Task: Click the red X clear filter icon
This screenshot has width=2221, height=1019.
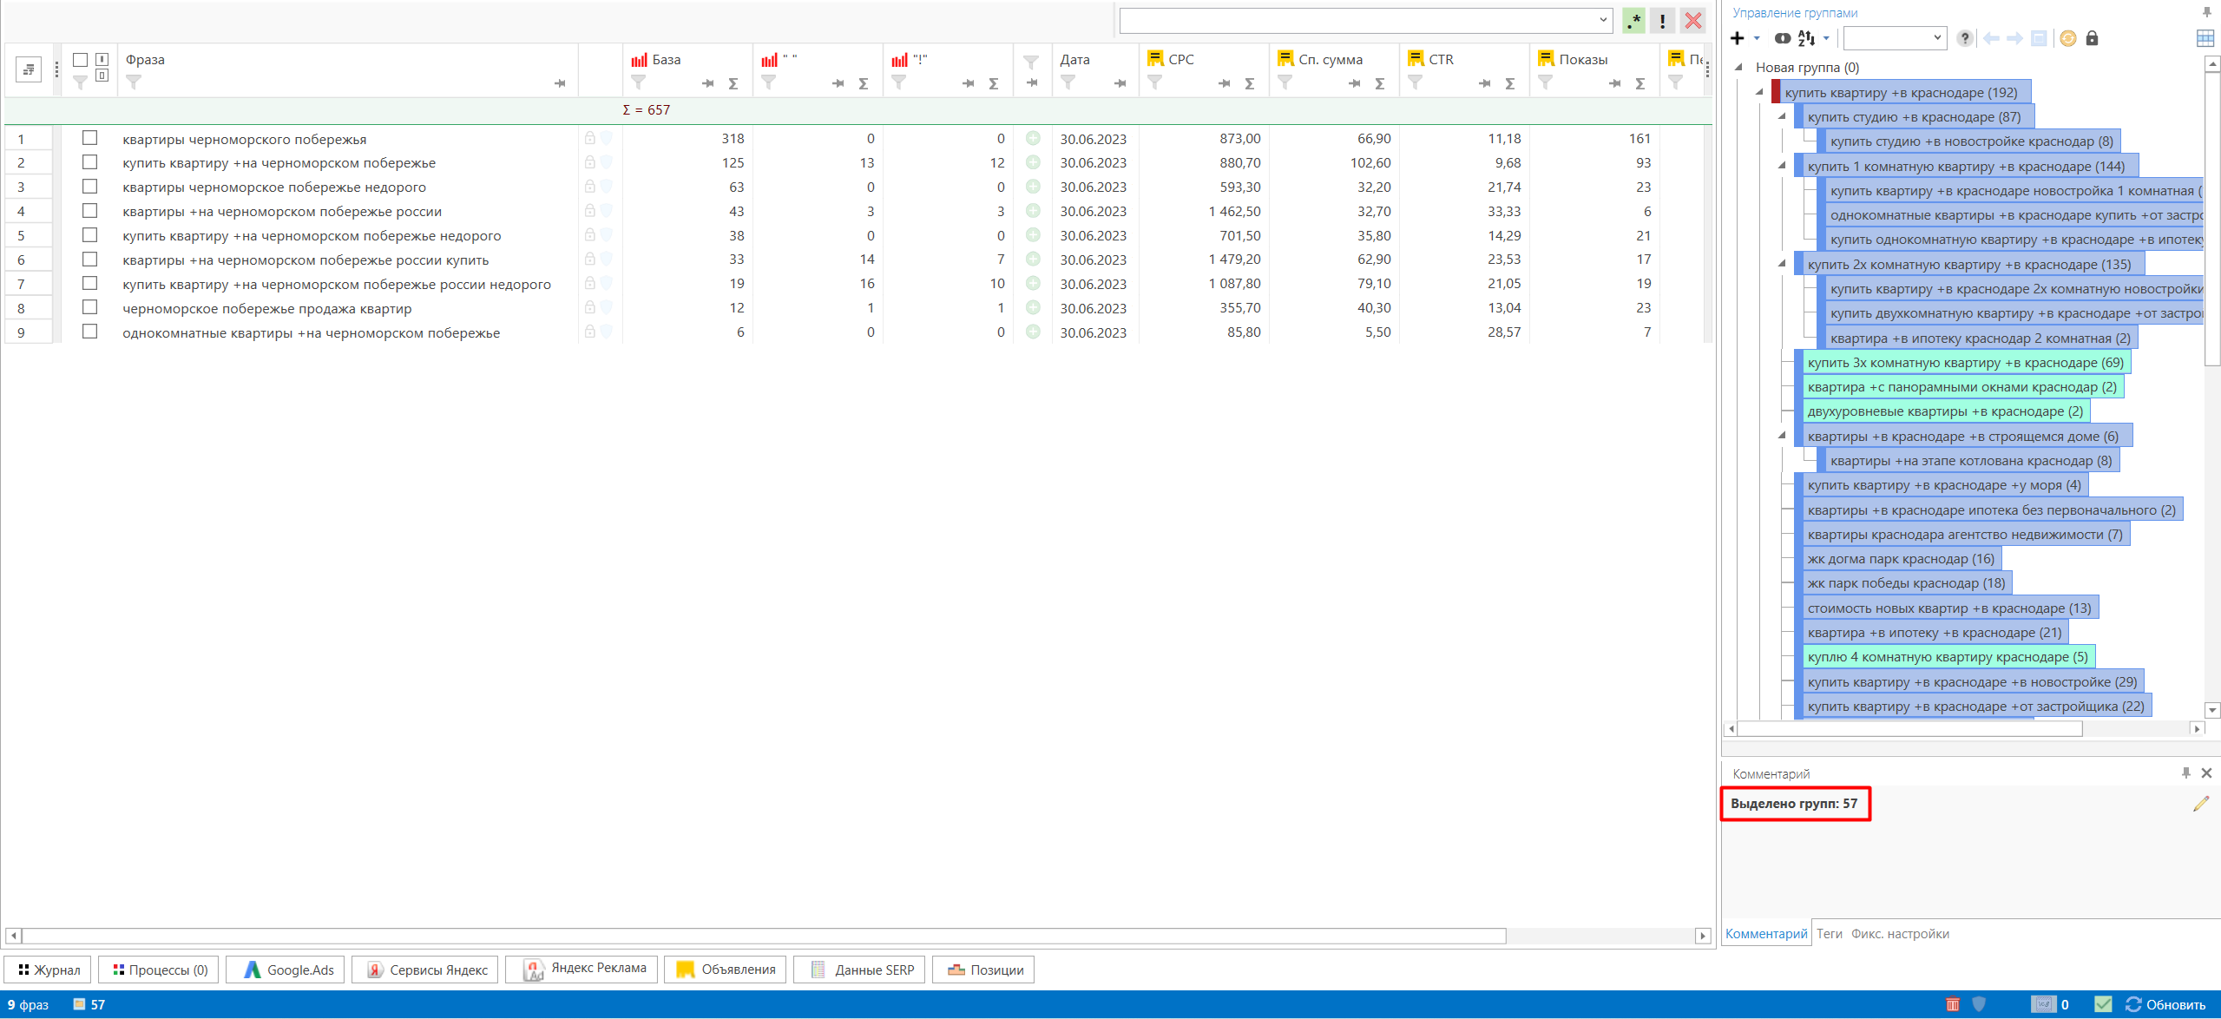Action: [1692, 21]
